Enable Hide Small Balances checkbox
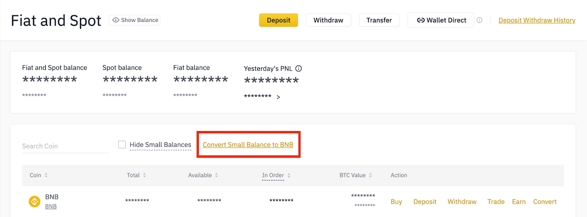Screen dimensions: 587x217 (x=122, y=145)
